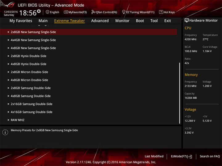Click Search on FAQ link
Viewport: 222px width, 166px height.
[210, 156]
